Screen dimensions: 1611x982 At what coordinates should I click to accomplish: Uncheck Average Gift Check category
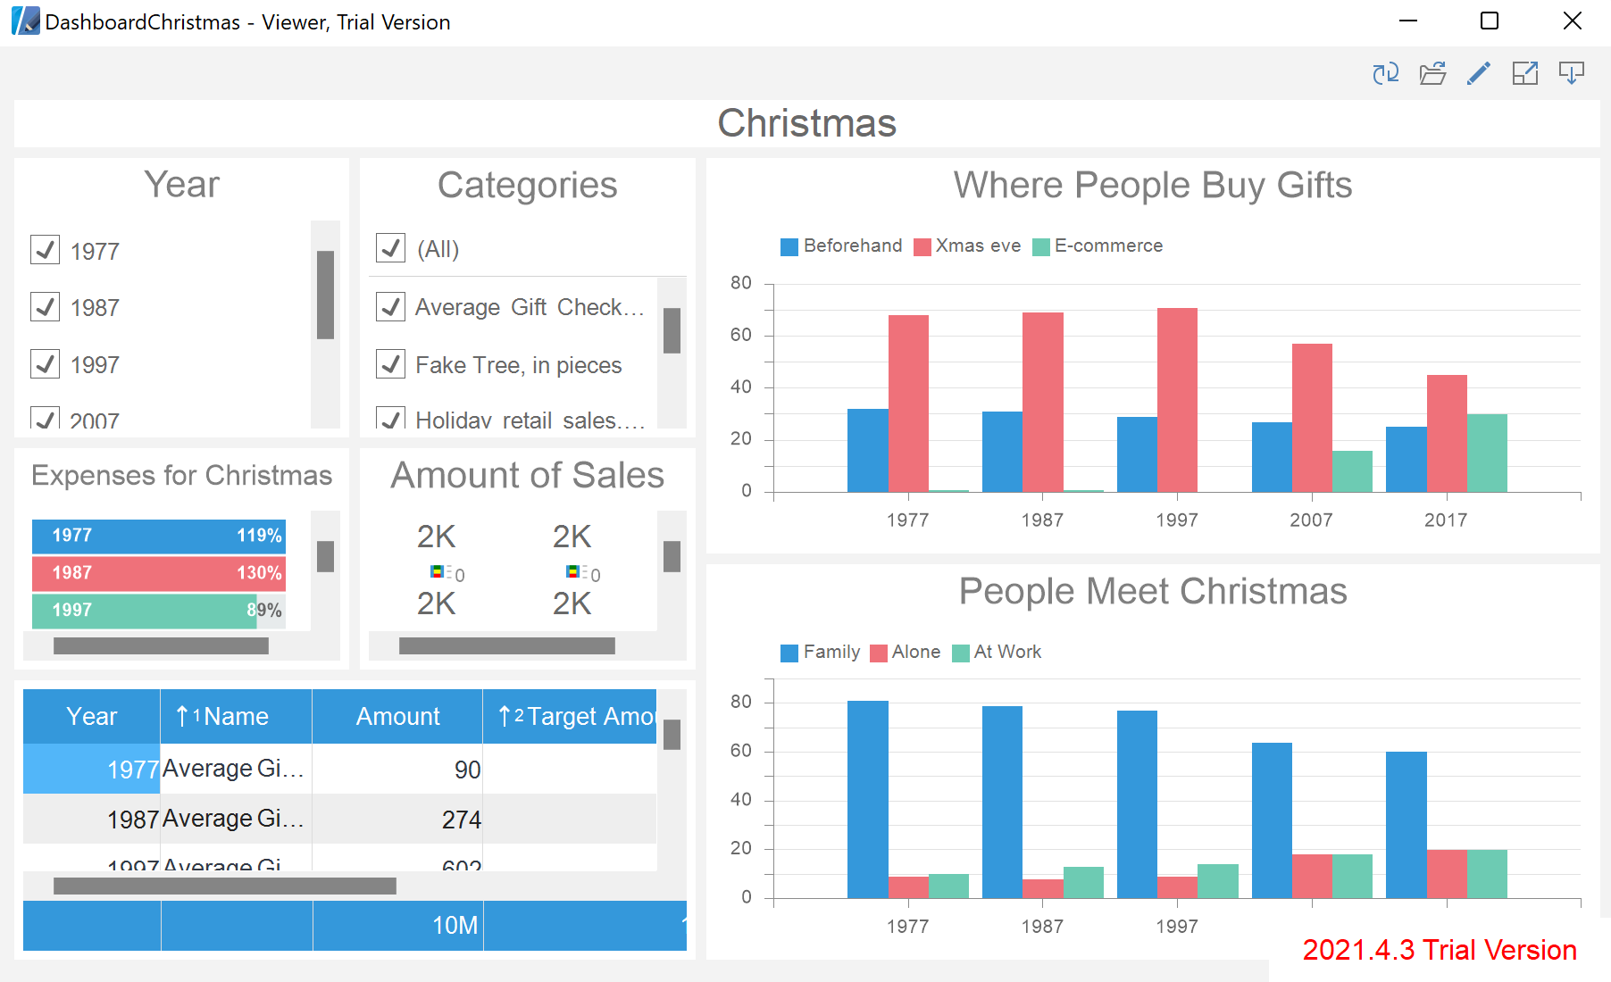click(x=390, y=306)
